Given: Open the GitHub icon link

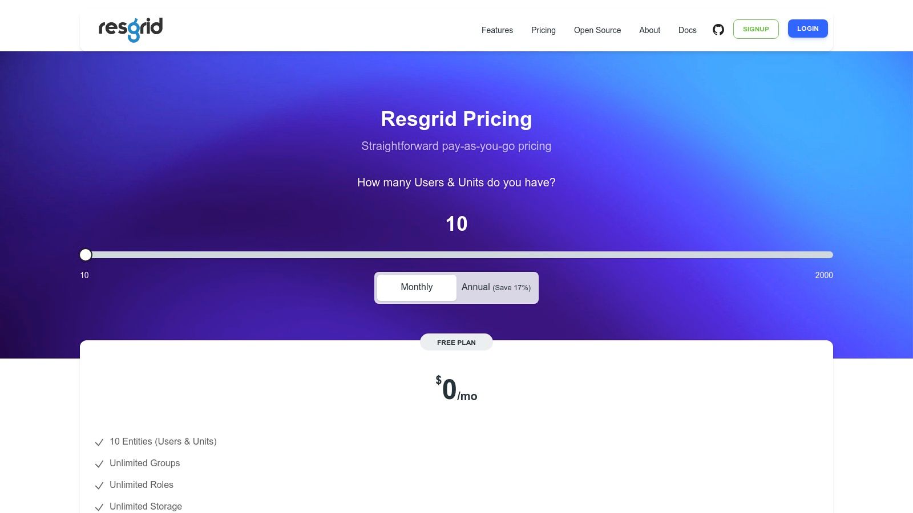Looking at the screenshot, I should pos(718,30).
